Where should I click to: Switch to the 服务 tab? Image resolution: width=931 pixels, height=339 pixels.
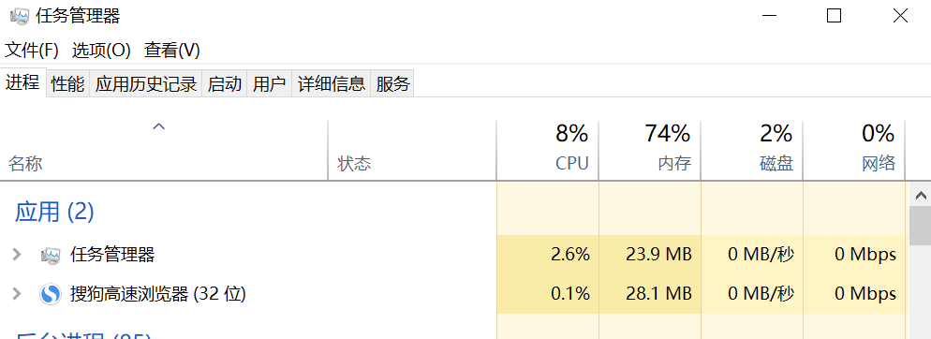(x=392, y=84)
